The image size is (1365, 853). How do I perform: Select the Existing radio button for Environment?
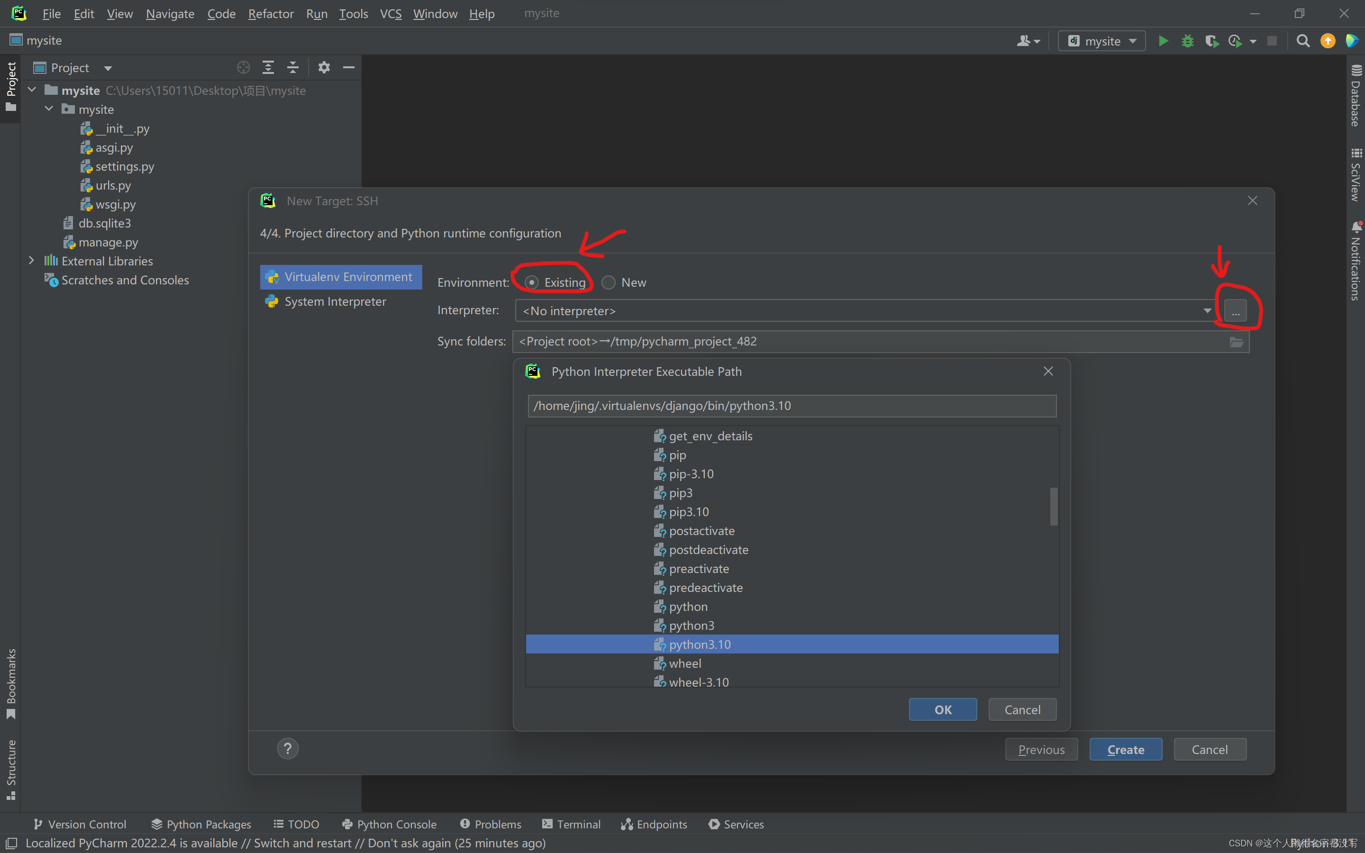tap(531, 282)
